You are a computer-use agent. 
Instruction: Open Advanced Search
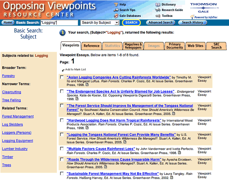161,23
